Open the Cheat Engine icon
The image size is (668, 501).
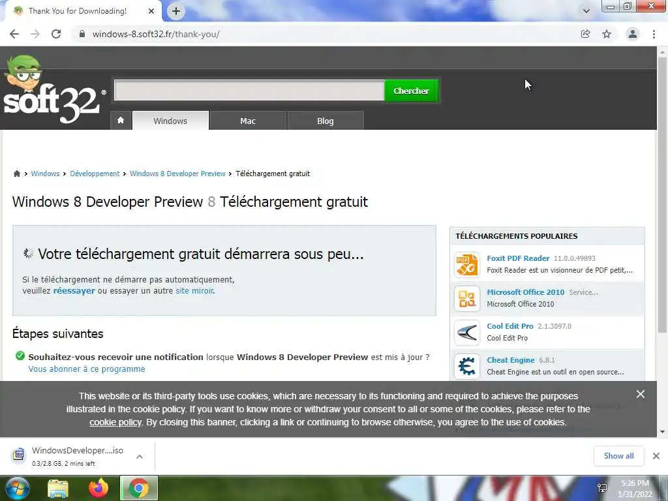pyautogui.click(x=467, y=367)
